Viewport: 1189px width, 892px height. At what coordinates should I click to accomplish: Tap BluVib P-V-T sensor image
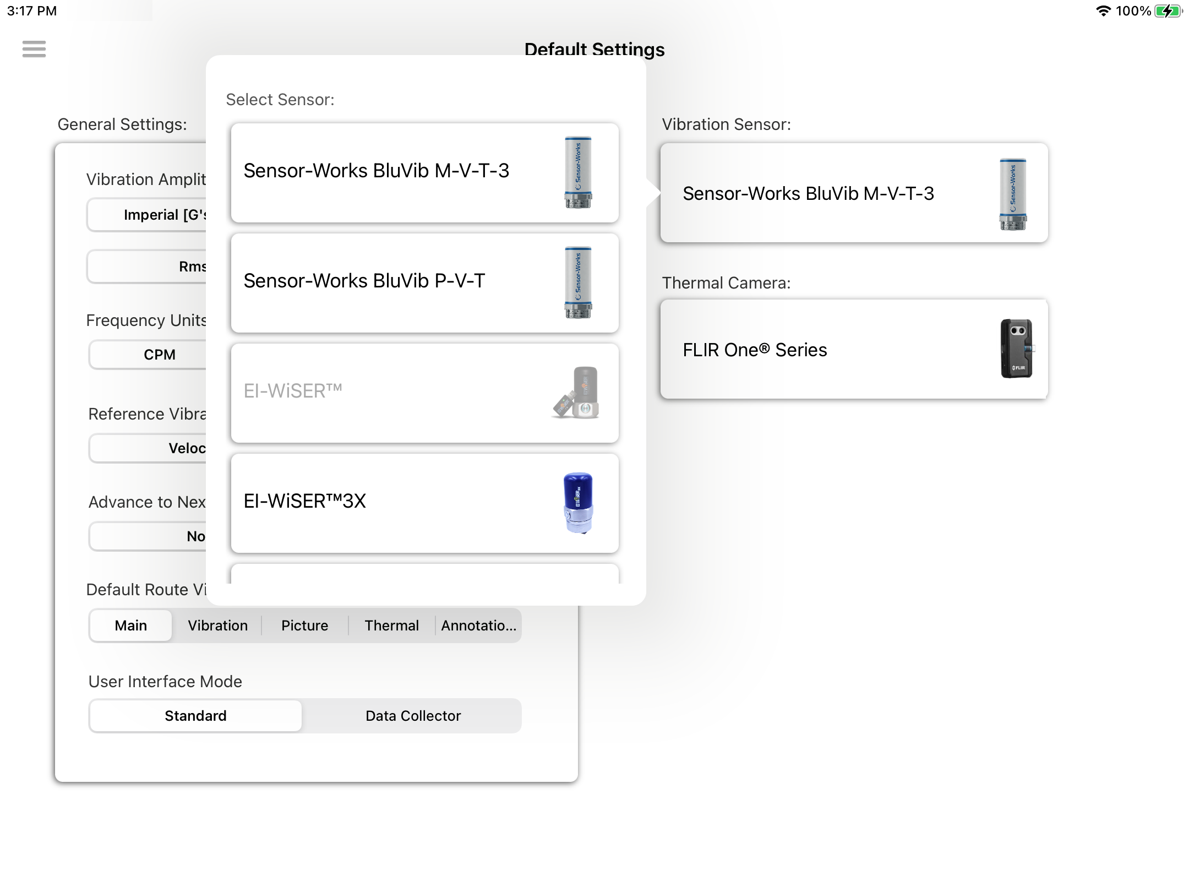(x=578, y=282)
